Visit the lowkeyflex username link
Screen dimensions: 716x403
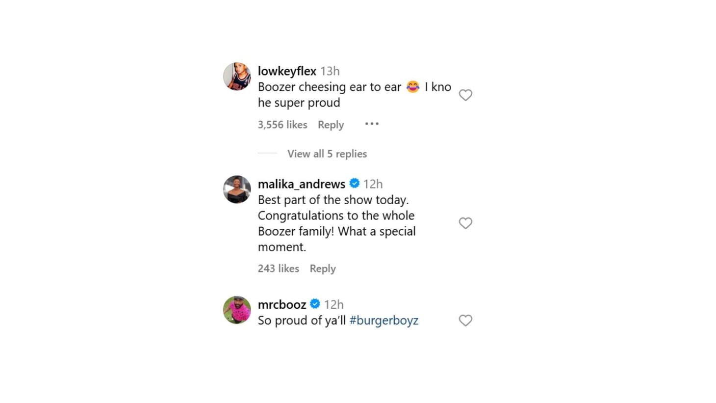287,71
